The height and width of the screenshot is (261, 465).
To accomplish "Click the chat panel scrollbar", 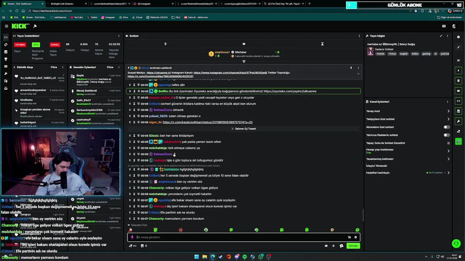I will click(363, 215).
